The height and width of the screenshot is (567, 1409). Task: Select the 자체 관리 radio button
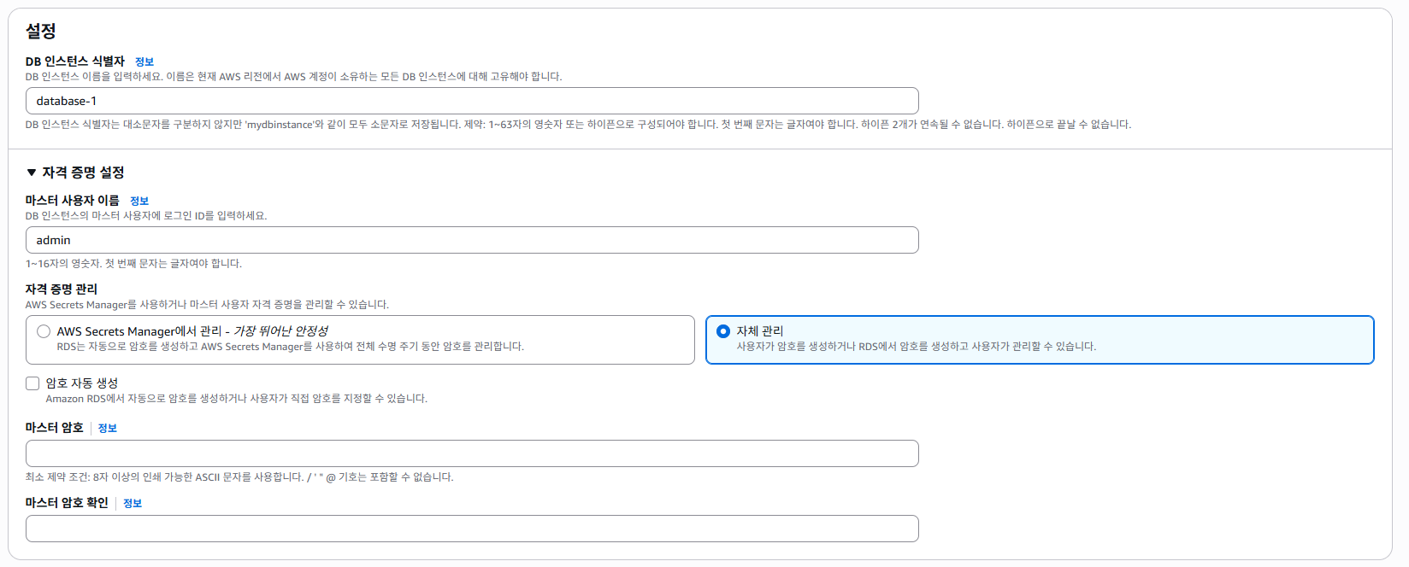(x=723, y=331)
